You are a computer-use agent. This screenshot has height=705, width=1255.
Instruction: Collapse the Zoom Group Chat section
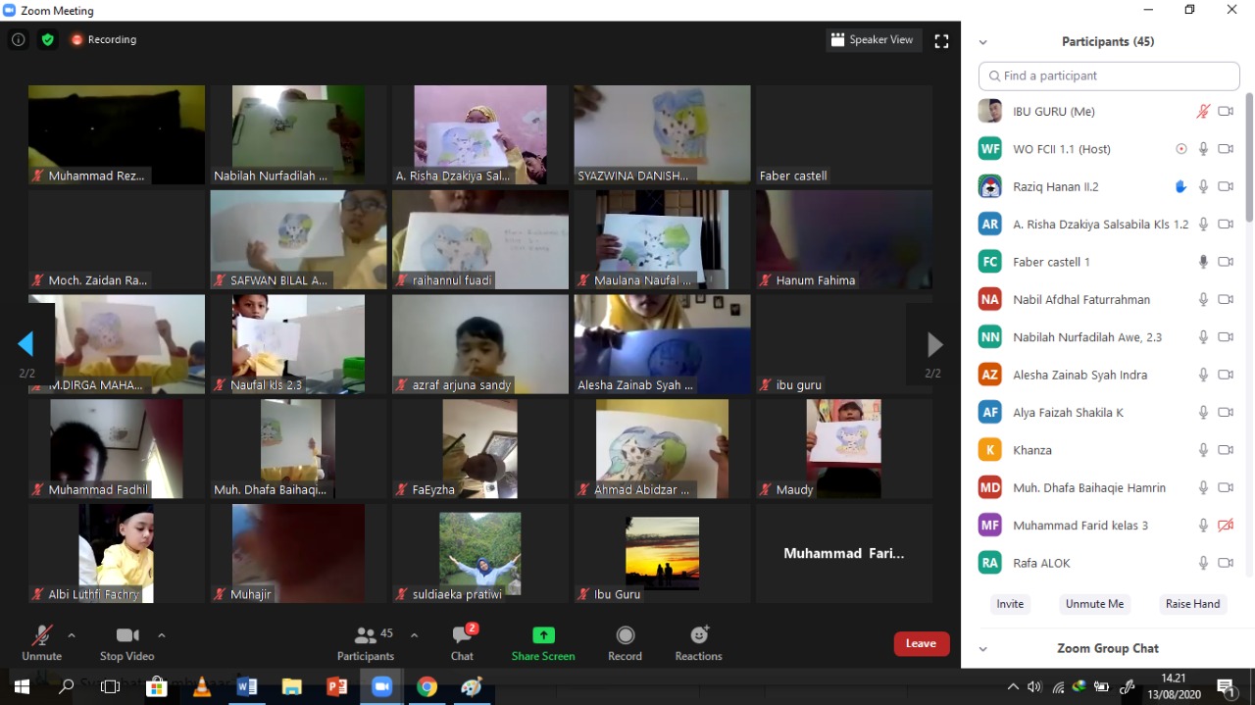(x=983, y=649)
